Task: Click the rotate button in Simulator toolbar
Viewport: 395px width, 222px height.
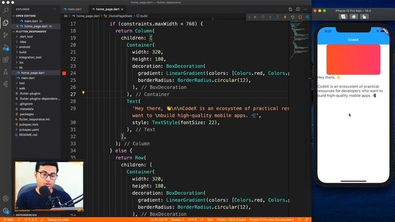Action: [364, 17]
